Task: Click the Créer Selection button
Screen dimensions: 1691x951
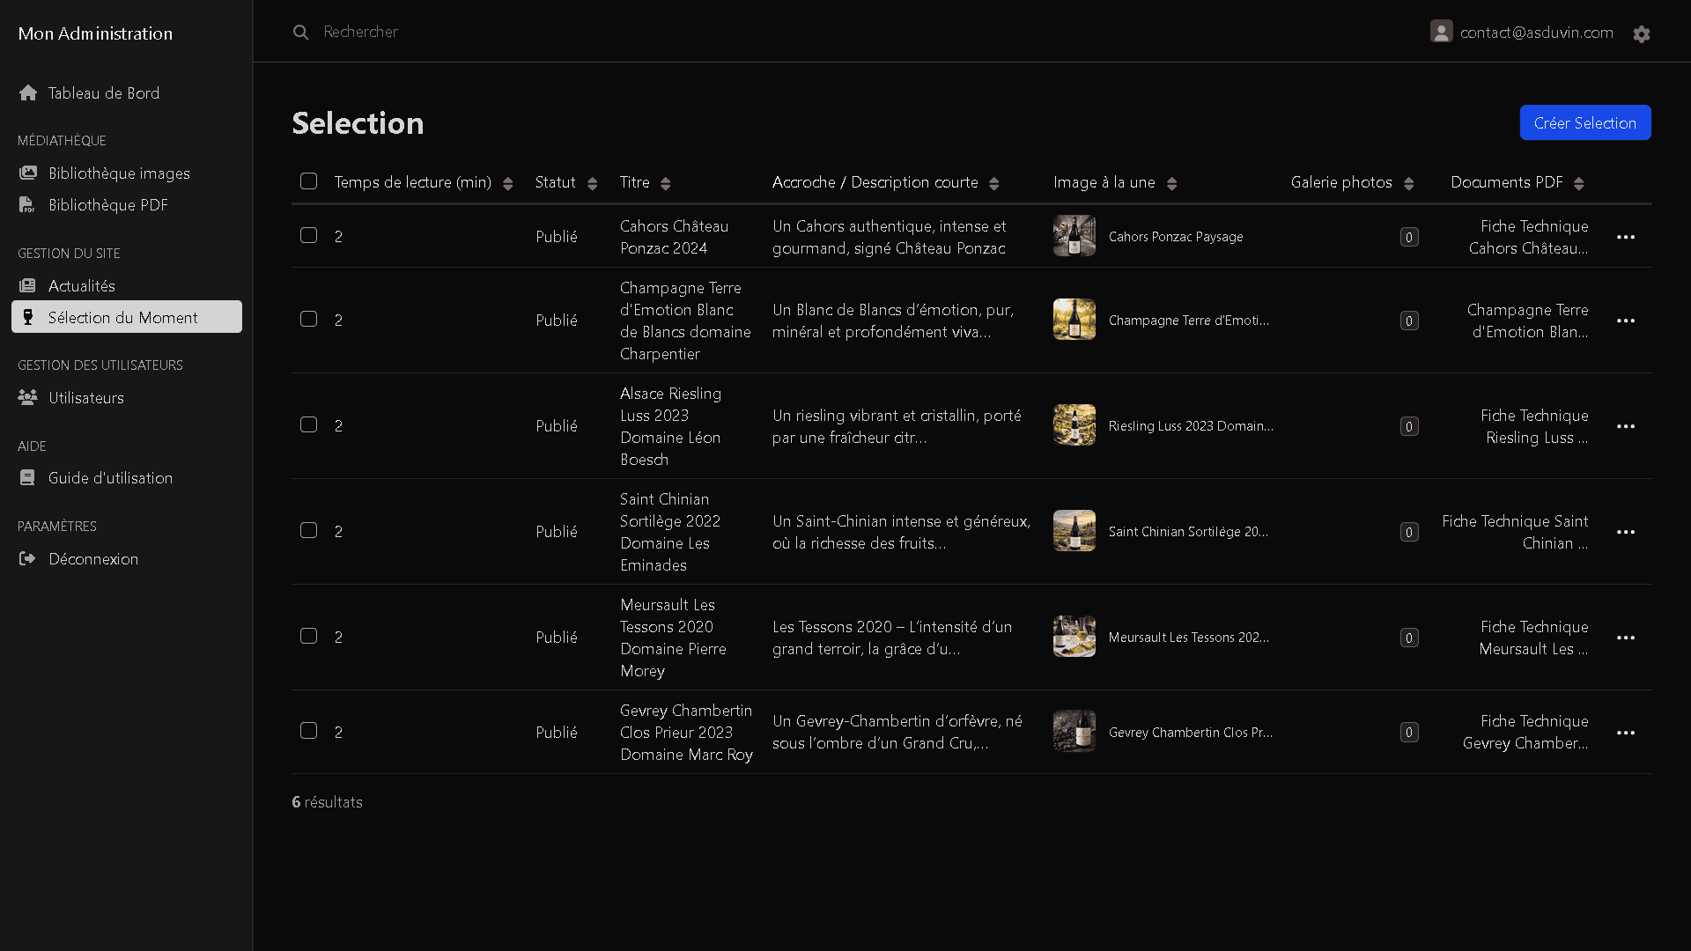Action: (x=1584, y=123)
